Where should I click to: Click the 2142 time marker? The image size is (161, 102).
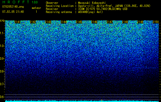pos(33,22)
